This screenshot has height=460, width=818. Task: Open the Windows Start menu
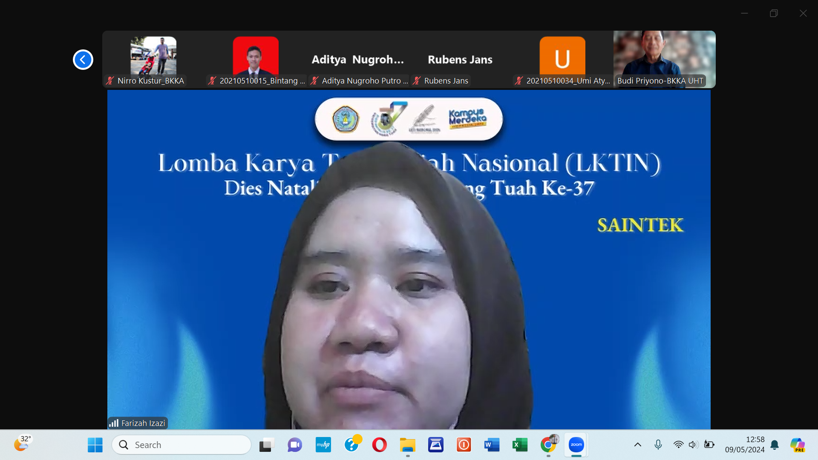[x=95, y=445]
